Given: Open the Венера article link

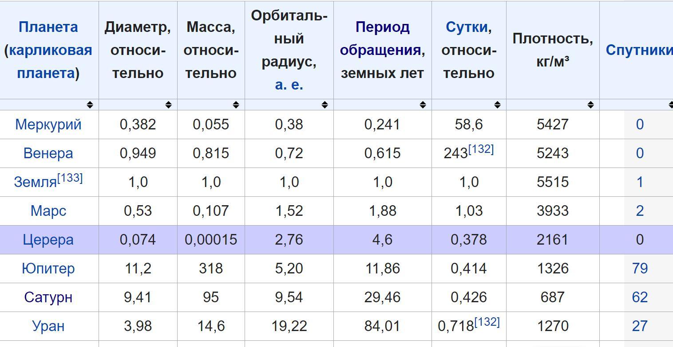Looking at the screenshot, I should pyautogui.click(x=48, y=153).
